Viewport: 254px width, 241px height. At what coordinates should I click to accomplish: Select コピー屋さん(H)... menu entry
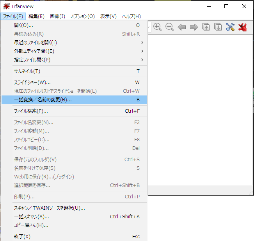pos(74,225)
